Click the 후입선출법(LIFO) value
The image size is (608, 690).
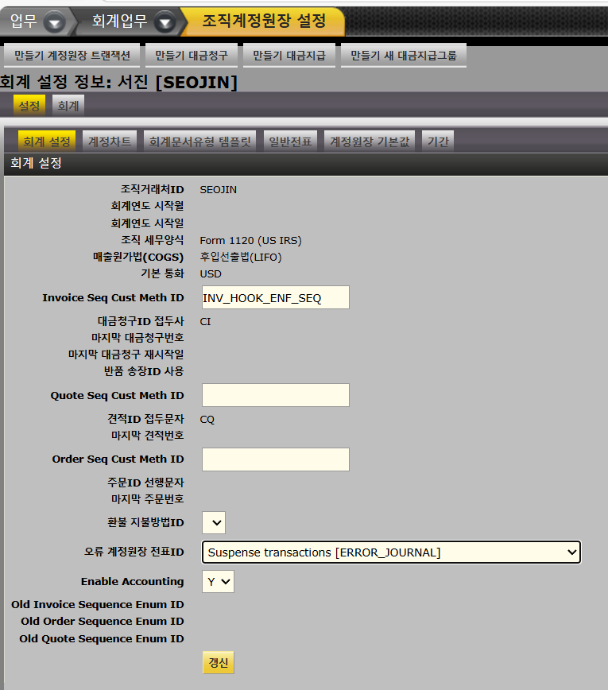click(x=241, y=257)
